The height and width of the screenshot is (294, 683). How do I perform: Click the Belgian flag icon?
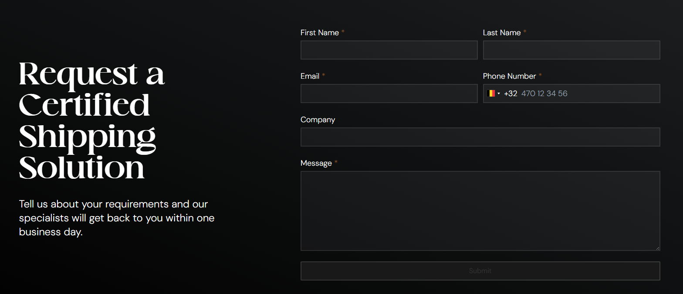coord(491,94)
